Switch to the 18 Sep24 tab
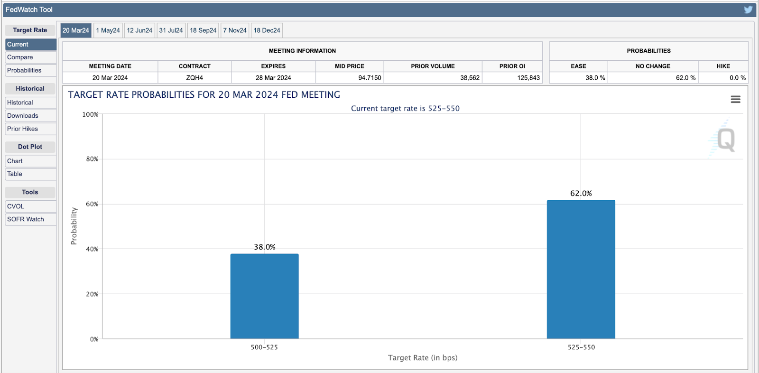Viewport: 759px width, 373px height. pos(203,30)
